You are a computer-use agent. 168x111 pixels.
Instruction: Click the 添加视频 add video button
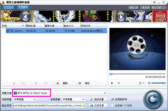click(8, 7)
